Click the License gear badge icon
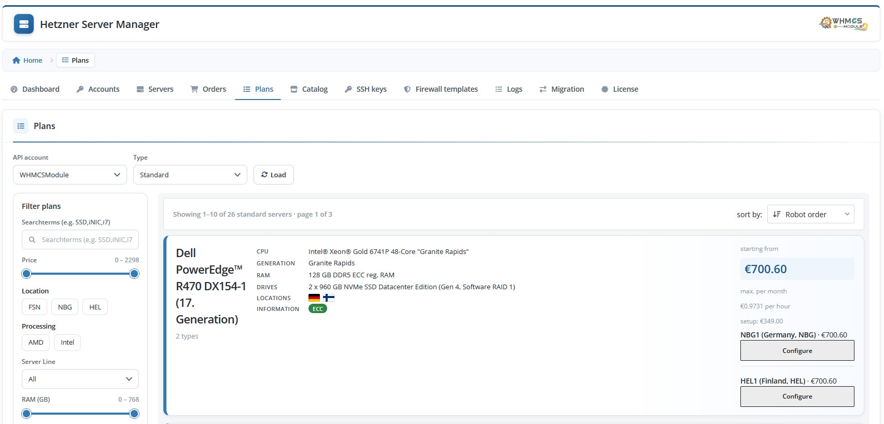This screenshot has width=884, height=424. tap(605, 89)
